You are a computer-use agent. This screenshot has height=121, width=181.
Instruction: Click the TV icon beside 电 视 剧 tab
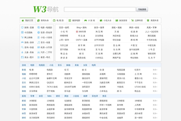coord(54,21)
